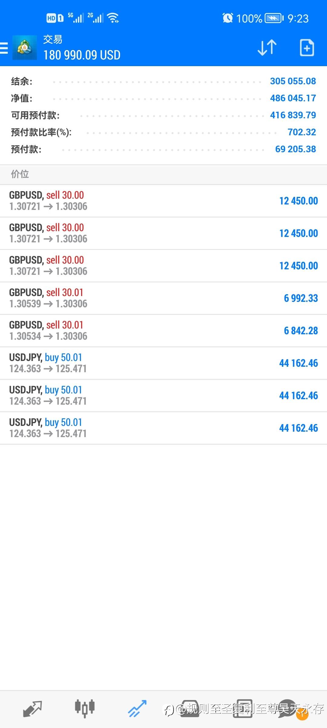Select the Trade tab trend icon
This screenshot has width=327, height=728.
point(137,709)
